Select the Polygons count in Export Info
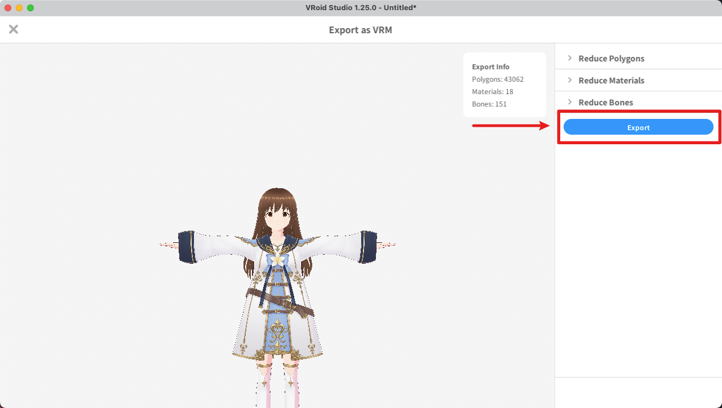 pyautogui.click(x=498, y=79)
